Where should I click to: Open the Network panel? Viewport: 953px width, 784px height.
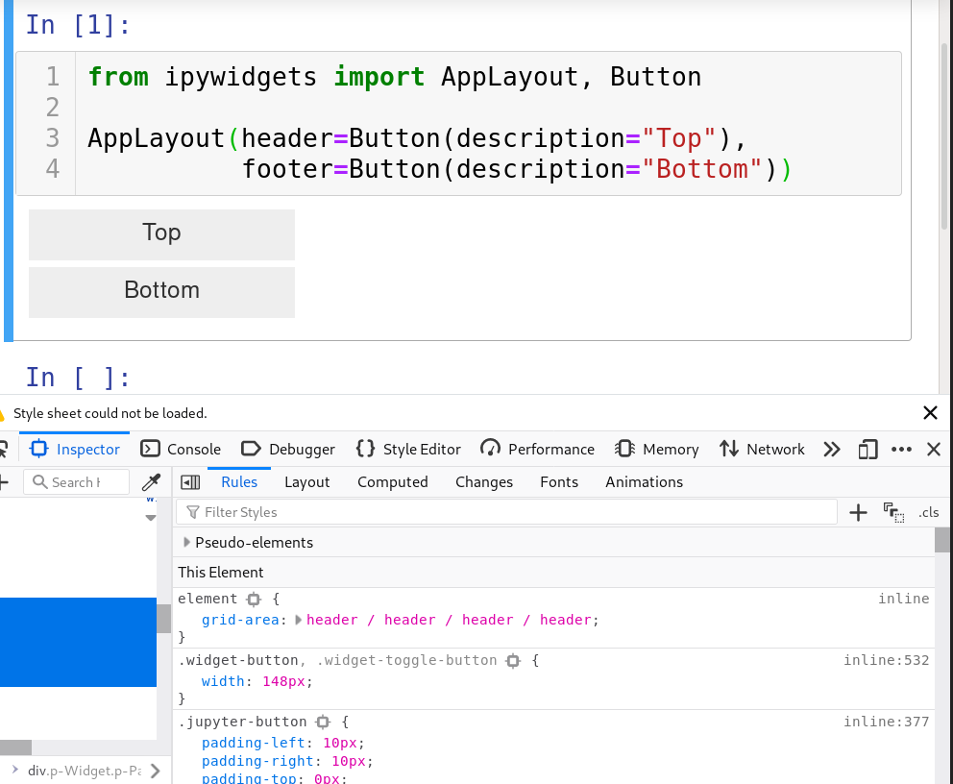762,449
